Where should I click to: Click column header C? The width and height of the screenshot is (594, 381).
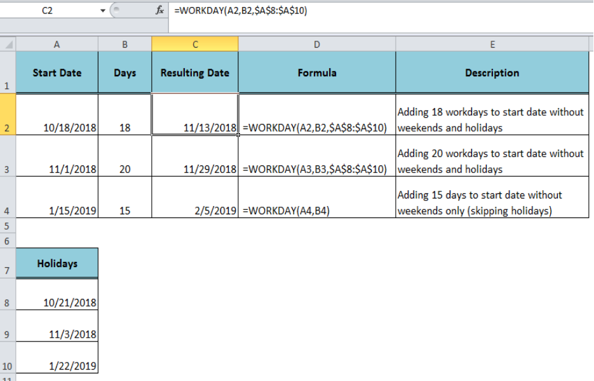tap(194, 45)
